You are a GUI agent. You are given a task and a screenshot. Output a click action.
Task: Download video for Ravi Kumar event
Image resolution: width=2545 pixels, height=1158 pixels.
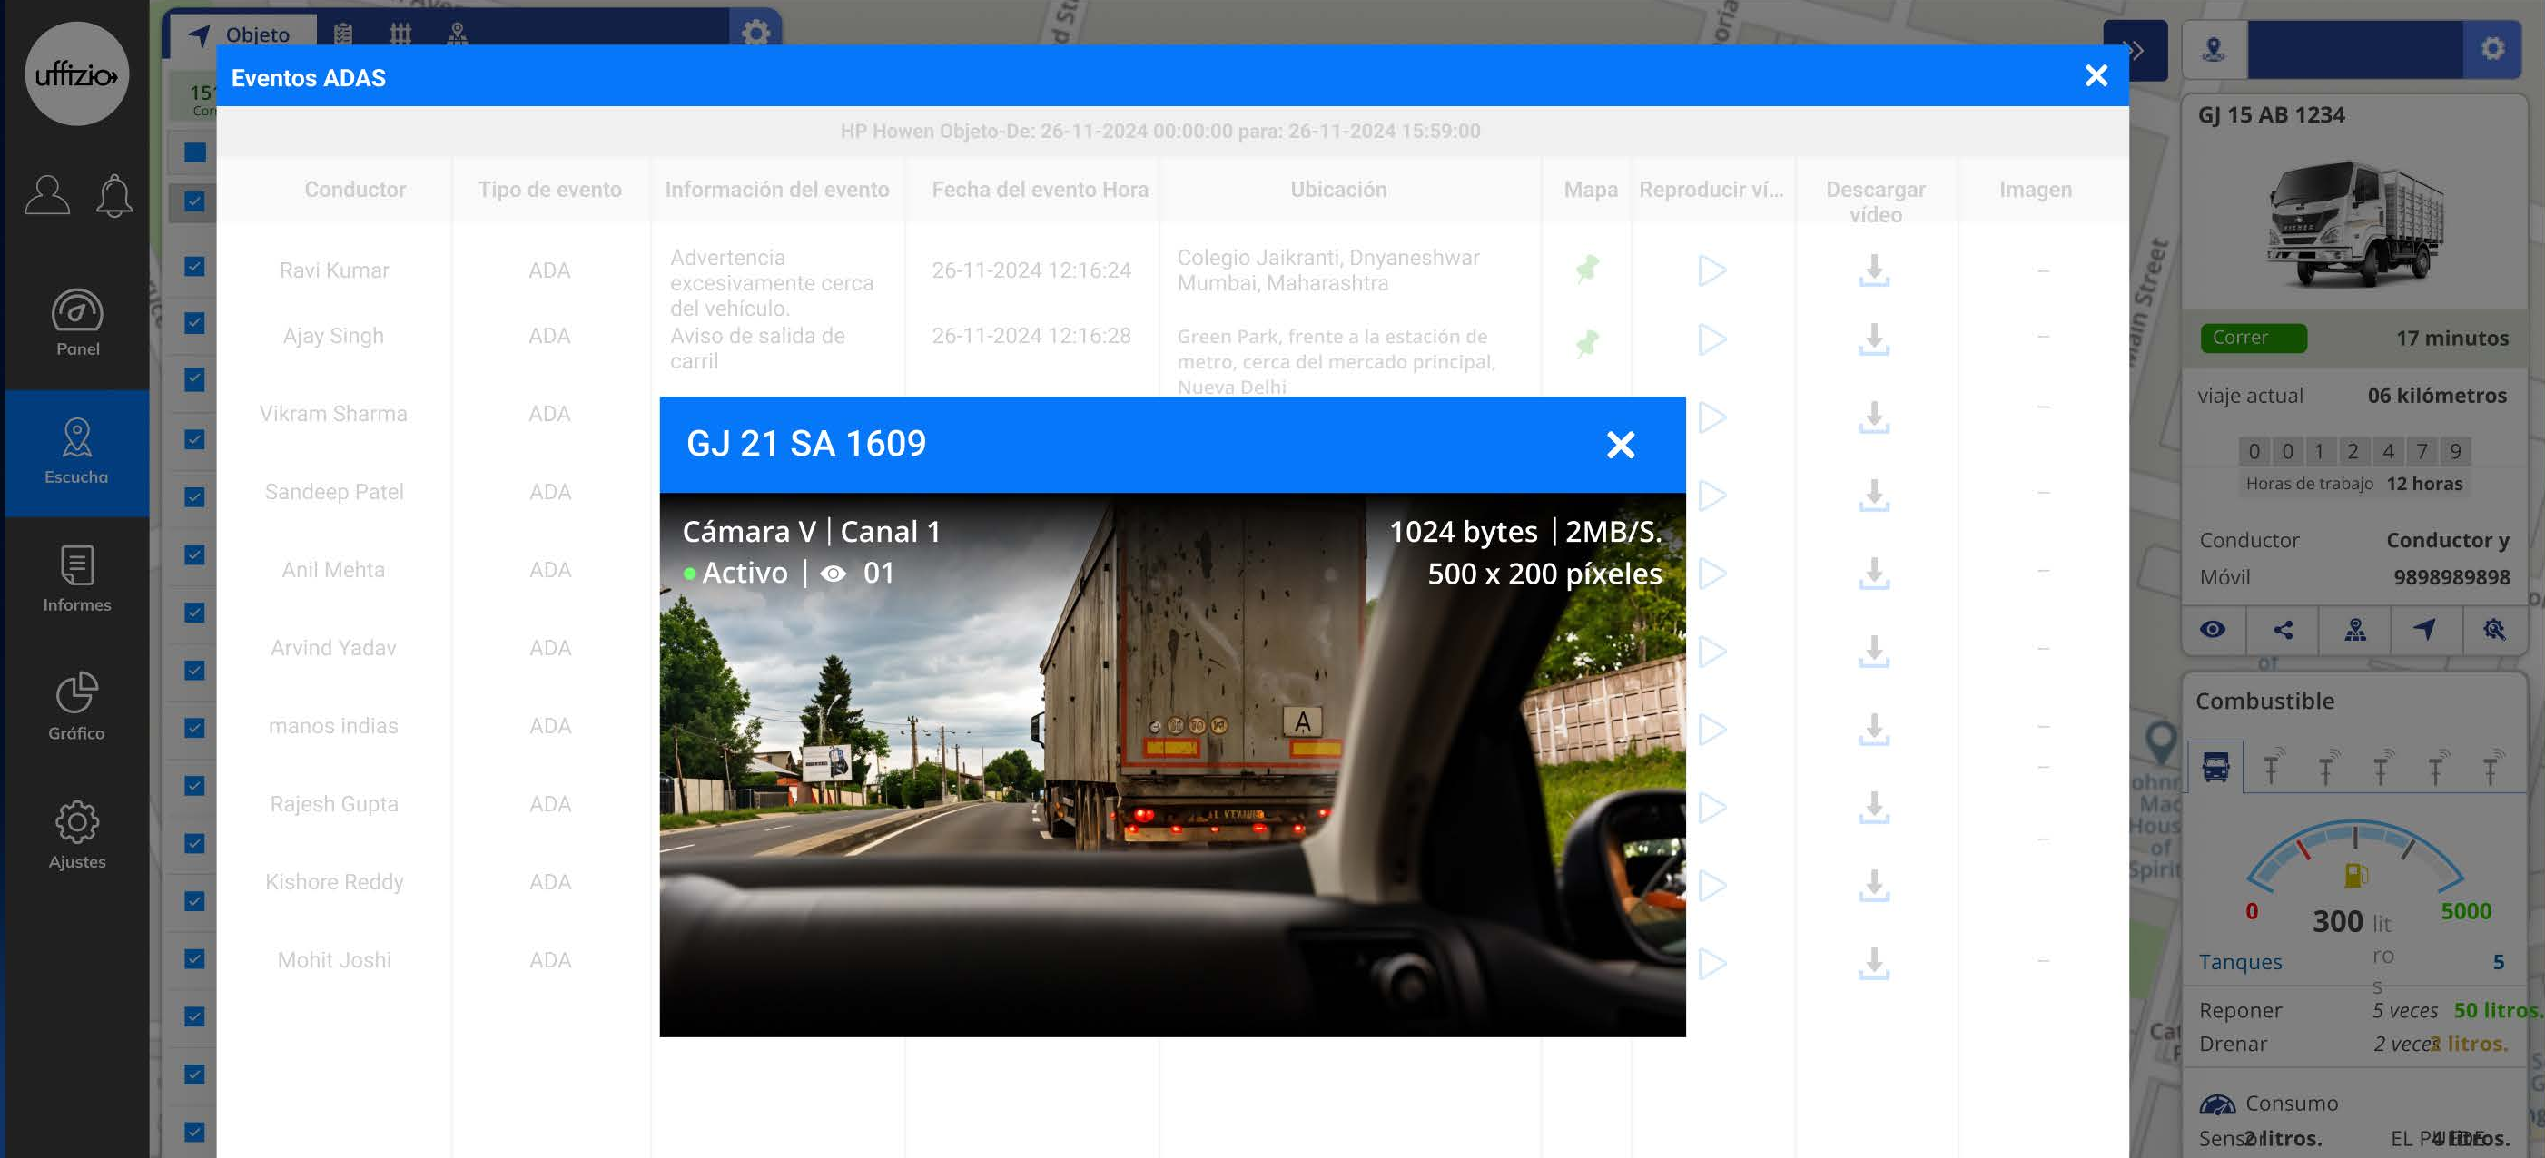1874,270
